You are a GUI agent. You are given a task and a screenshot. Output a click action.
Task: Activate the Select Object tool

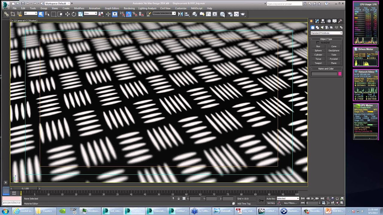point(41,14)
